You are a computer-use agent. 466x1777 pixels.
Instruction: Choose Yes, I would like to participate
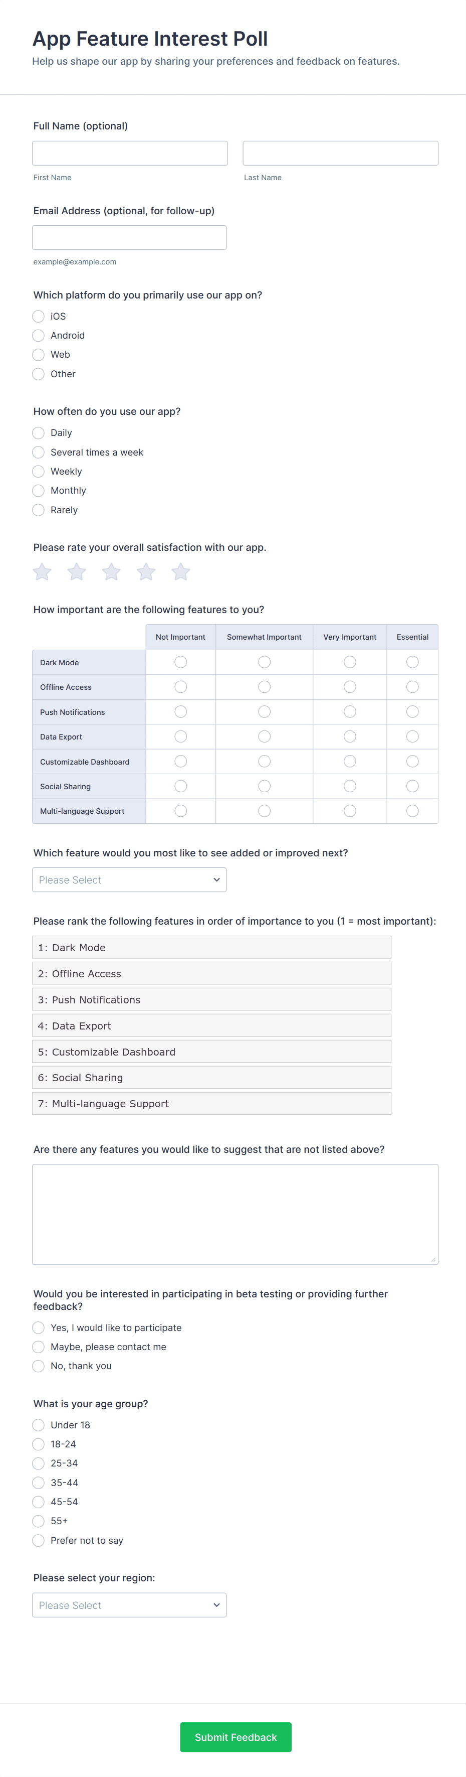[39, 1328]
